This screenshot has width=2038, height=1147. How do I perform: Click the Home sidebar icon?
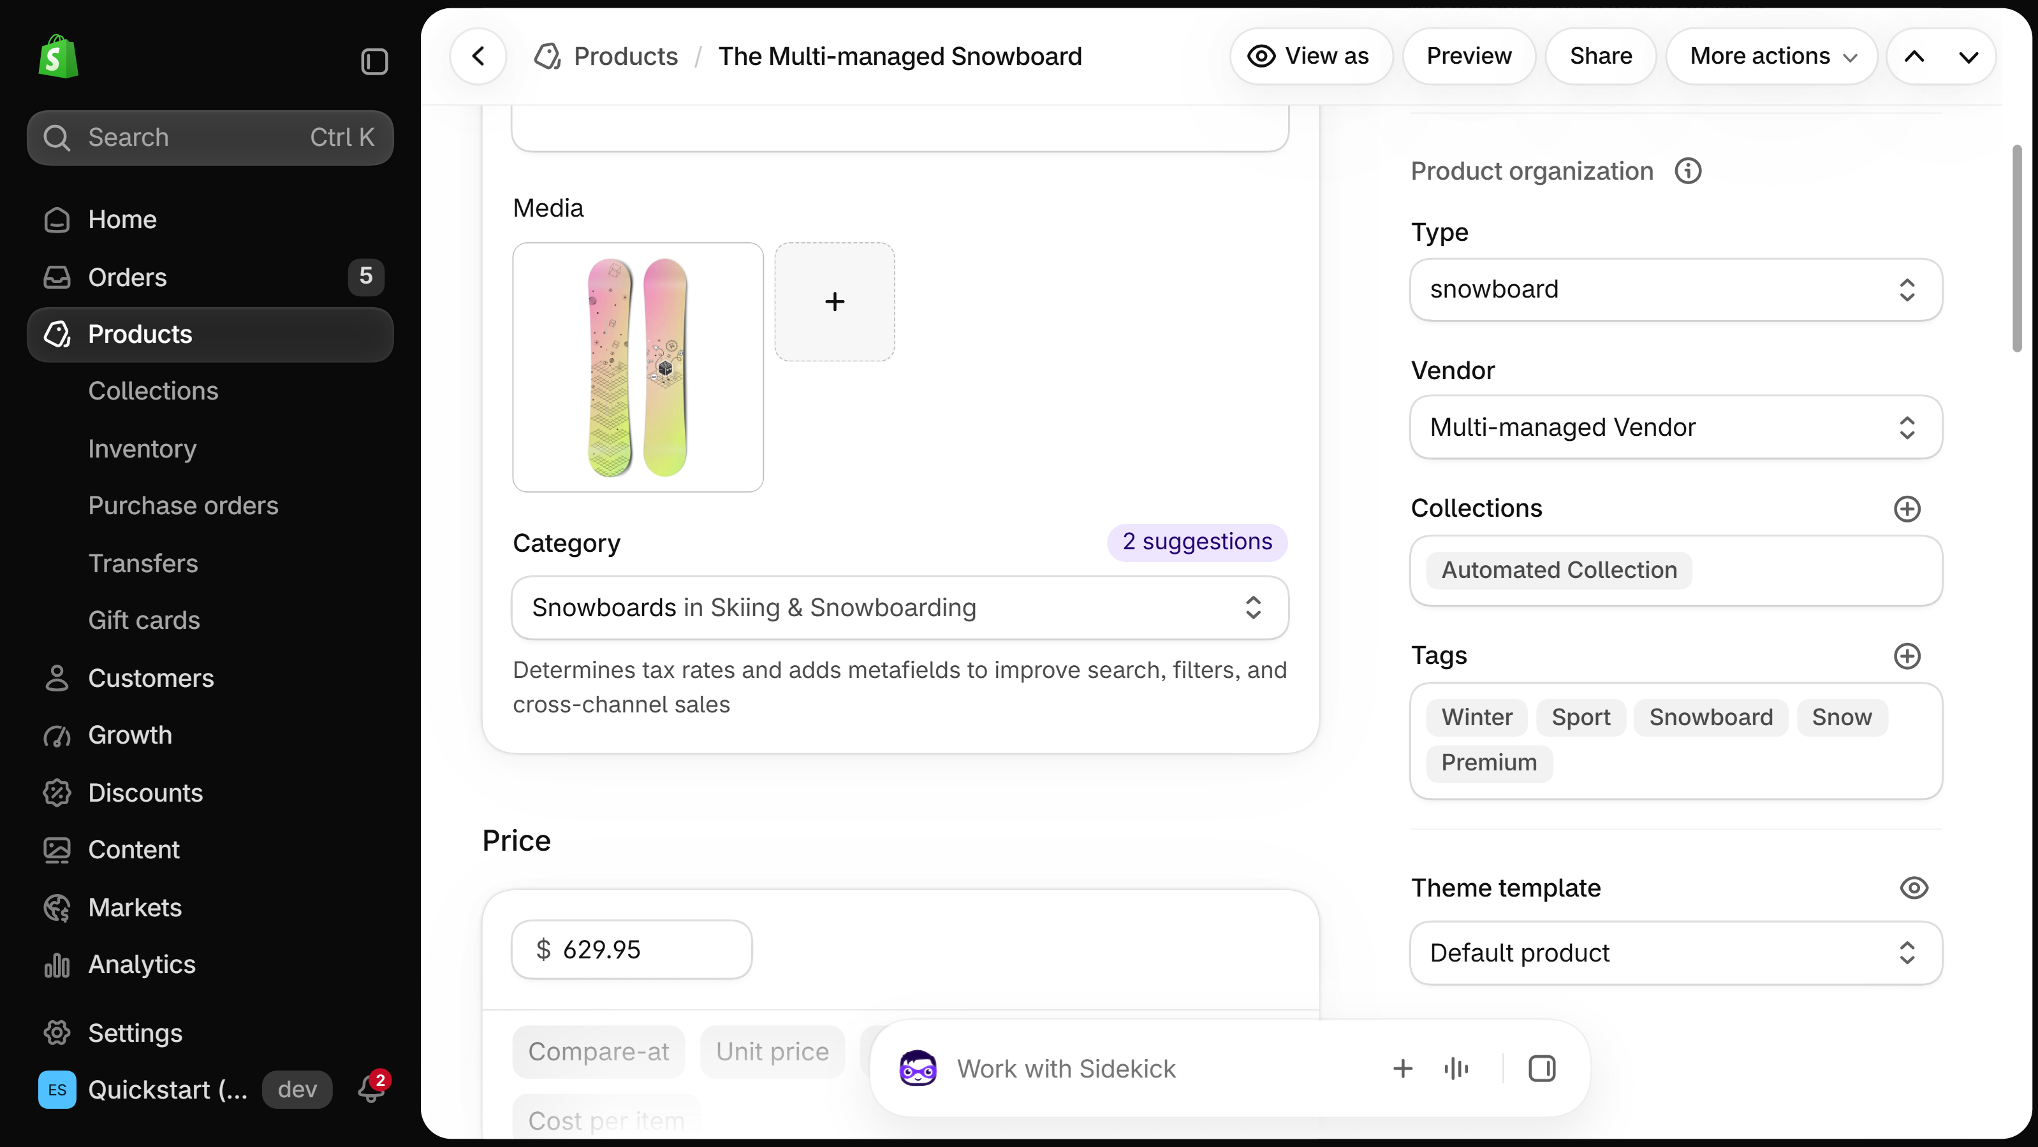point(57,220)
